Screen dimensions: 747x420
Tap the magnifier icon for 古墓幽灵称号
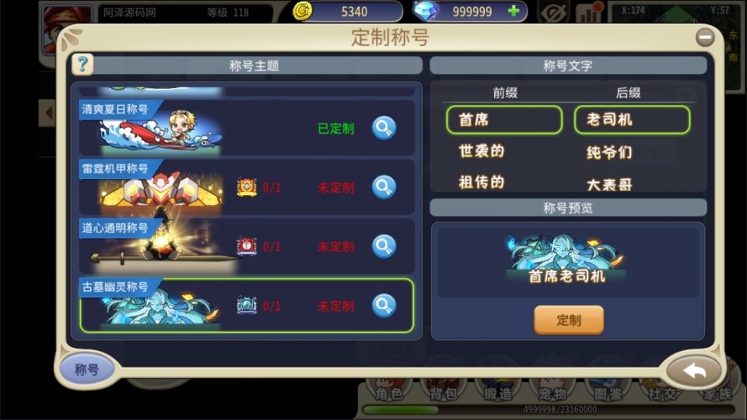pyautogui.click(x=384, y=306)
